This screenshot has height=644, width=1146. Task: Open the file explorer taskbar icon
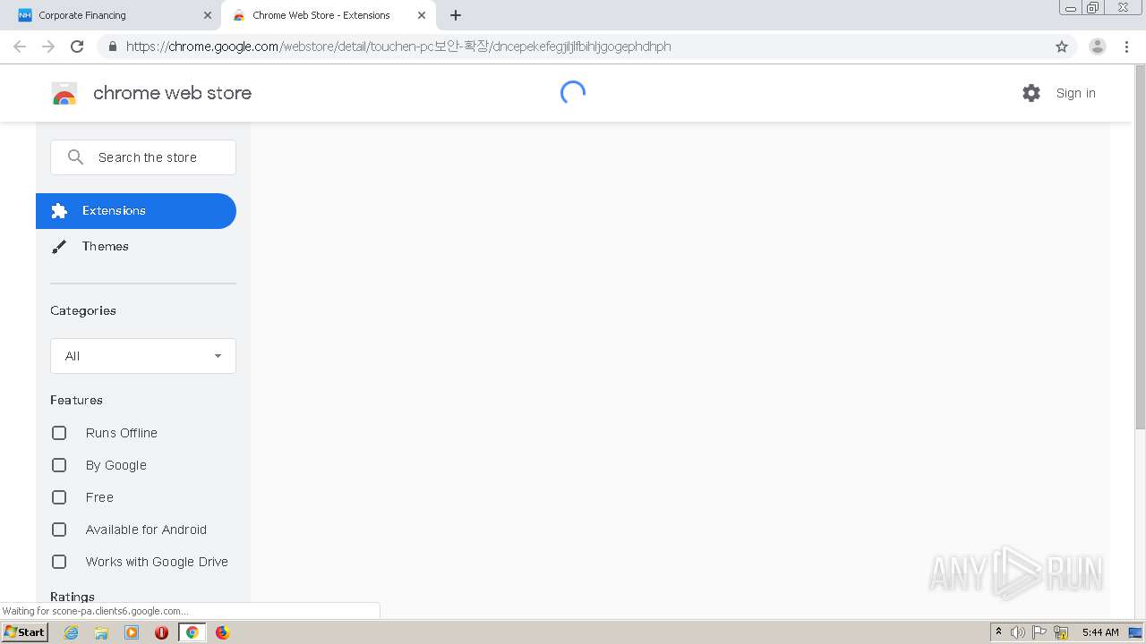pos(101,632)
